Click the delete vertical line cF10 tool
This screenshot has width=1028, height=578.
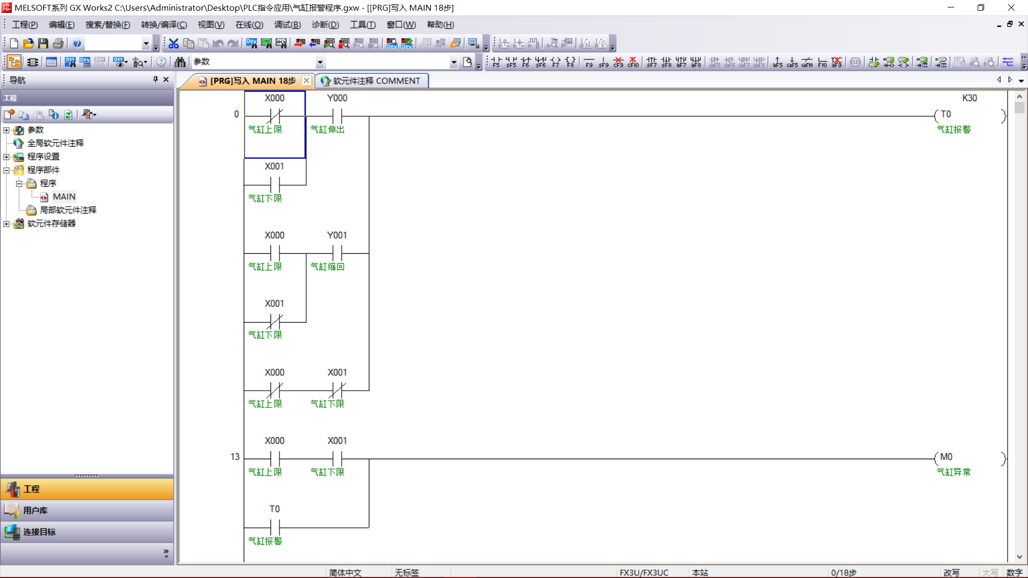pyautogui.click(x=633, y=62)
